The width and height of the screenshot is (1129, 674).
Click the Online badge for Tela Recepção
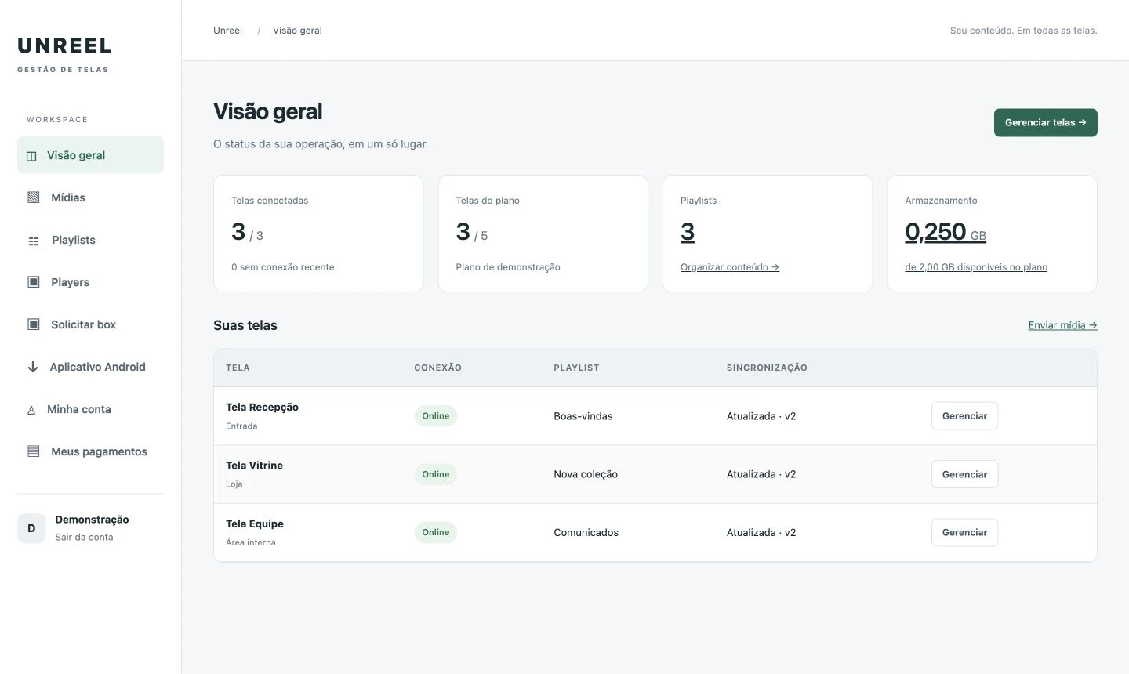(x=435, y=416)
